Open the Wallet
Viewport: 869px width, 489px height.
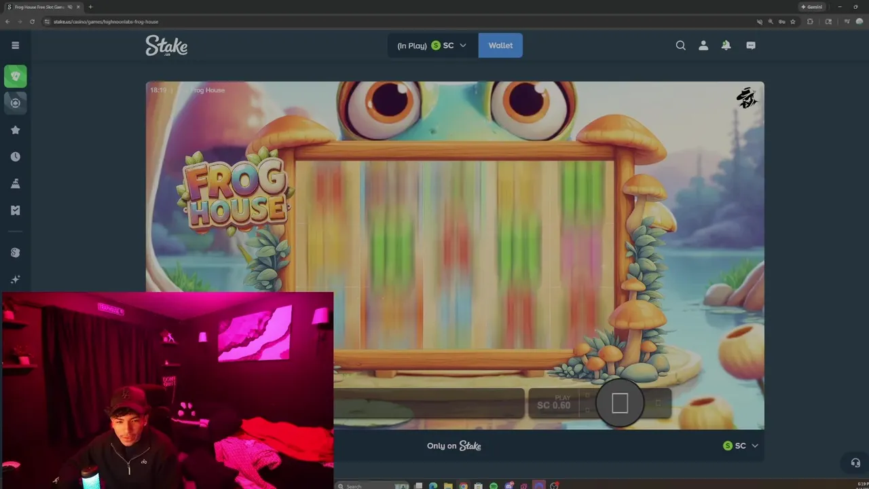(500, 46)
